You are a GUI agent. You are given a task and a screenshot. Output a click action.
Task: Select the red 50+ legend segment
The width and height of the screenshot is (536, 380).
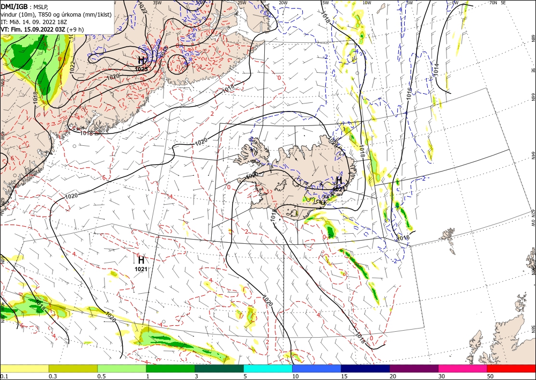coord(511,368)
